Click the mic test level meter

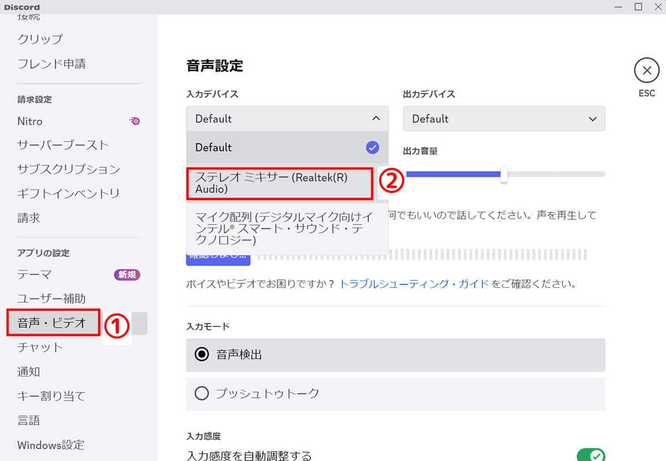[x=422, y=255]
